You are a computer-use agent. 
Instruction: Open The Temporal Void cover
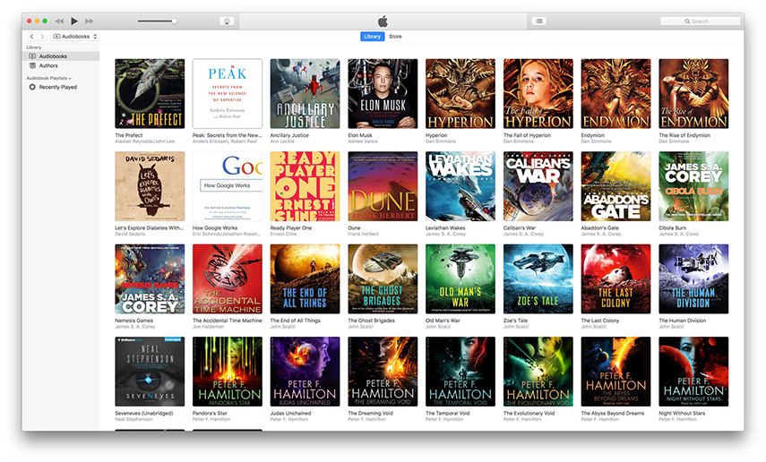[x=460, y=372]
